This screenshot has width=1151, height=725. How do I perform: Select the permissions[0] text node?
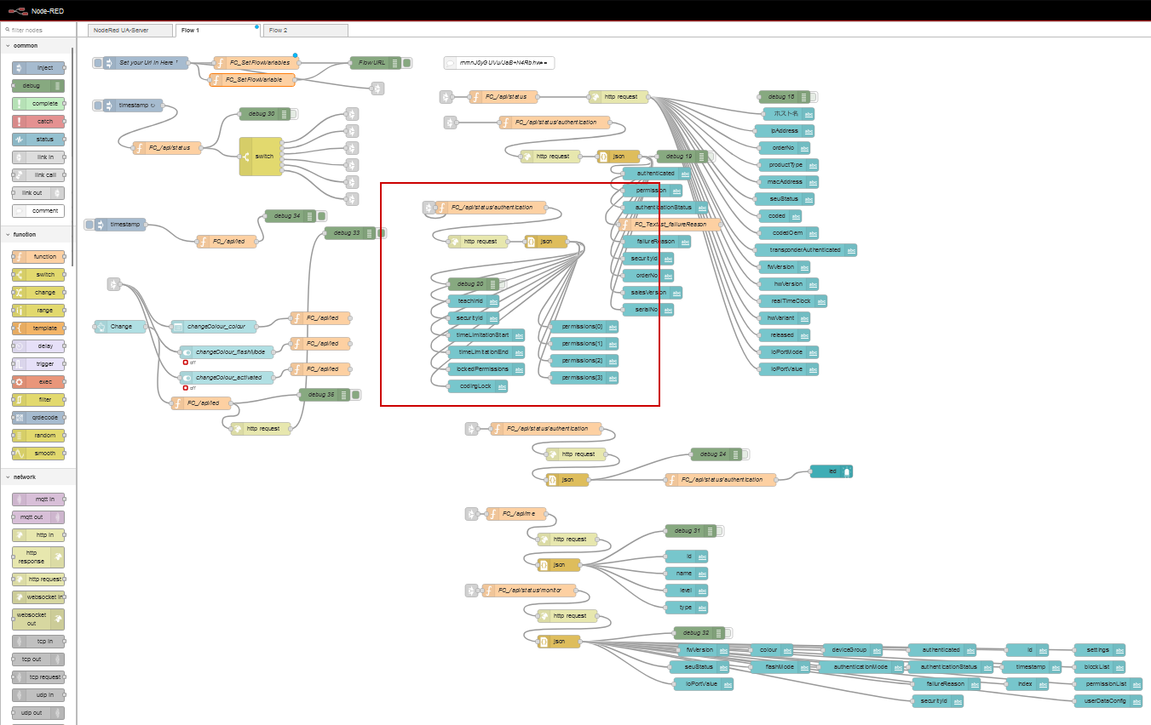tap(584, 327)
